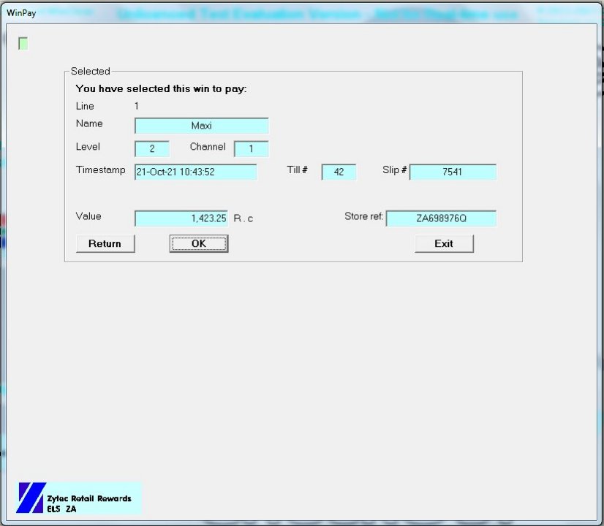This screenshot has width=604, height=526.
Task: Click the Level field showing 2
Action: point(152,149)
